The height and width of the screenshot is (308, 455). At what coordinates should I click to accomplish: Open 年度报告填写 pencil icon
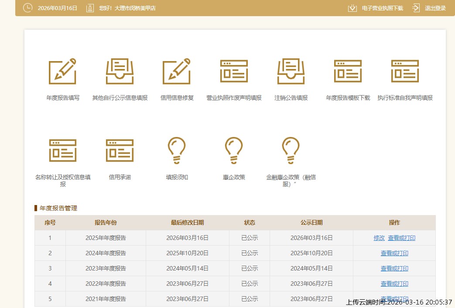(x=62, y=71)
